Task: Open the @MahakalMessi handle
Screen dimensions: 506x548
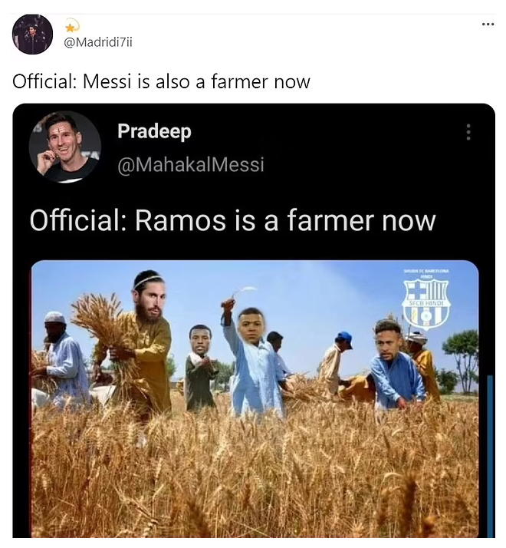Action: (191, 164)
